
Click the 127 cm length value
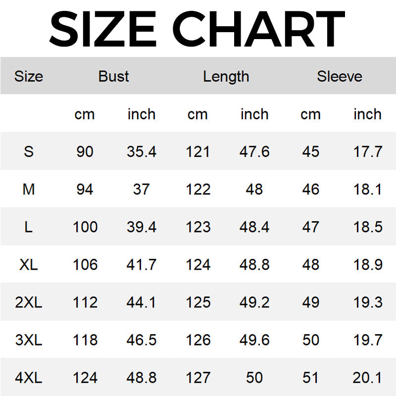[198, 378]
